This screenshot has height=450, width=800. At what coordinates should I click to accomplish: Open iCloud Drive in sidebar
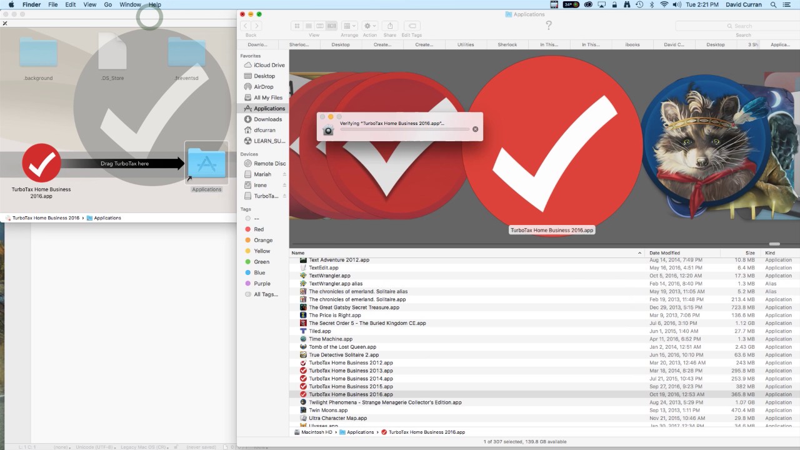click(x=264, y=65)
